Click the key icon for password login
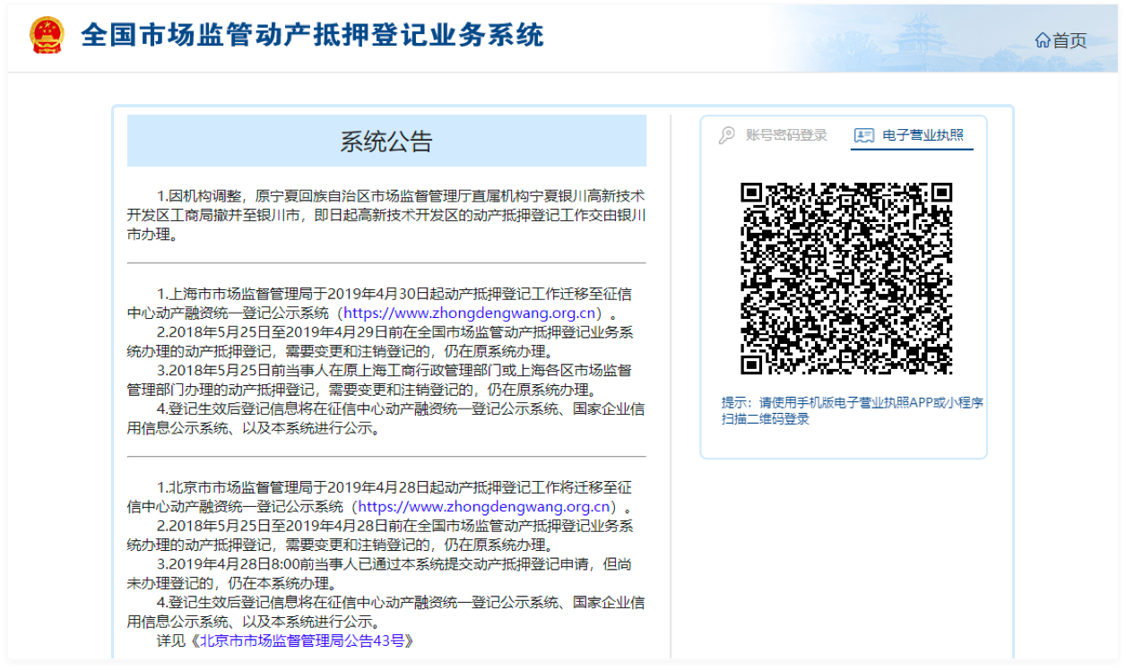Image resolution: width=1126 pixels, height=670 pixels. coord(727,135)
